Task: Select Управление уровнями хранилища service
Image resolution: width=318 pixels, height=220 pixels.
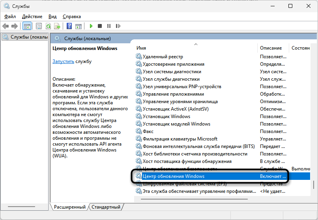Action: [x=180, y=102]
